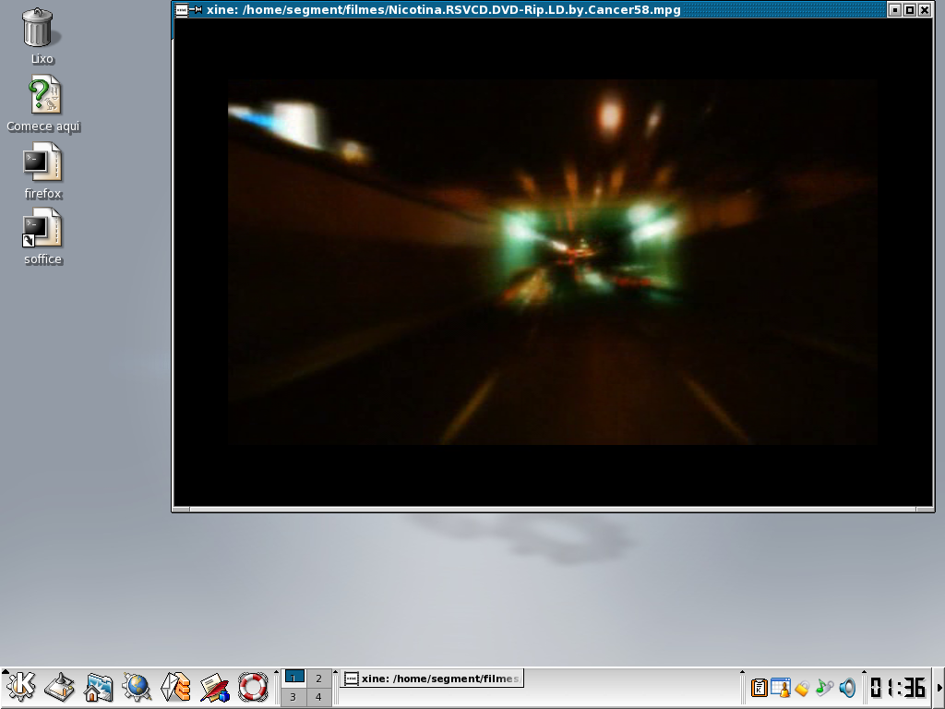The image size is (945, 709).
Task: Switch to virtual desktop 2
Action: pyautogui.click(x=318, y=678)
